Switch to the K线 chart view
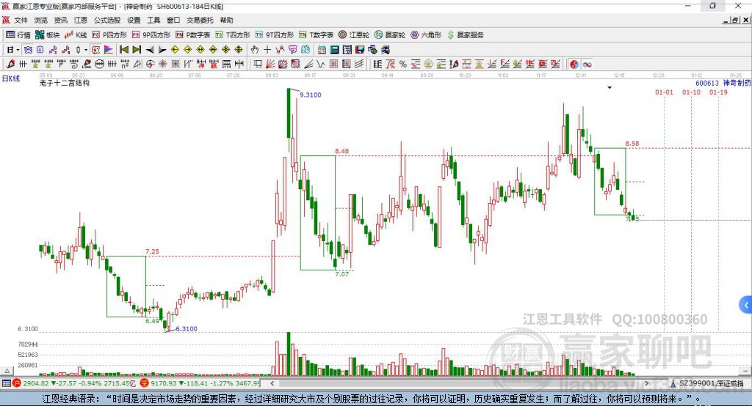752x406 pixels. point(76,35)
